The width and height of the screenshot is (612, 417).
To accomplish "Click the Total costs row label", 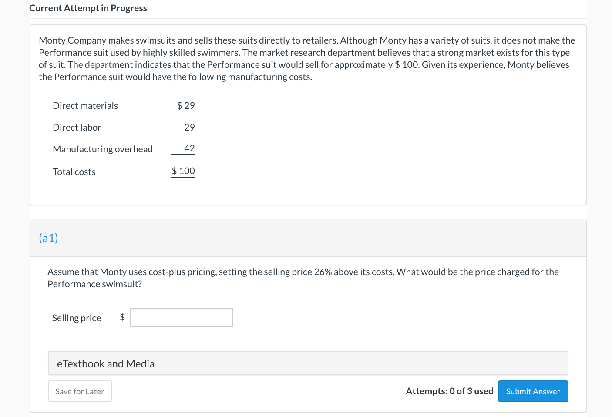I will click(74, 172).
